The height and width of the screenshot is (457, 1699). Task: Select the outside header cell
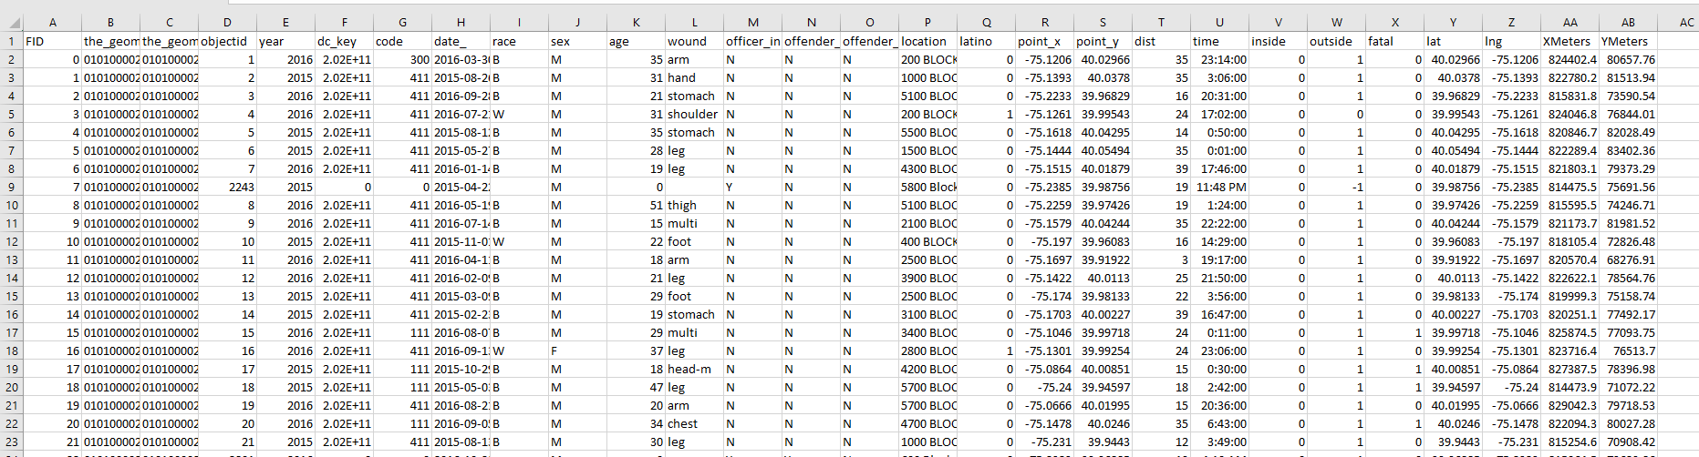[1336, 41]
